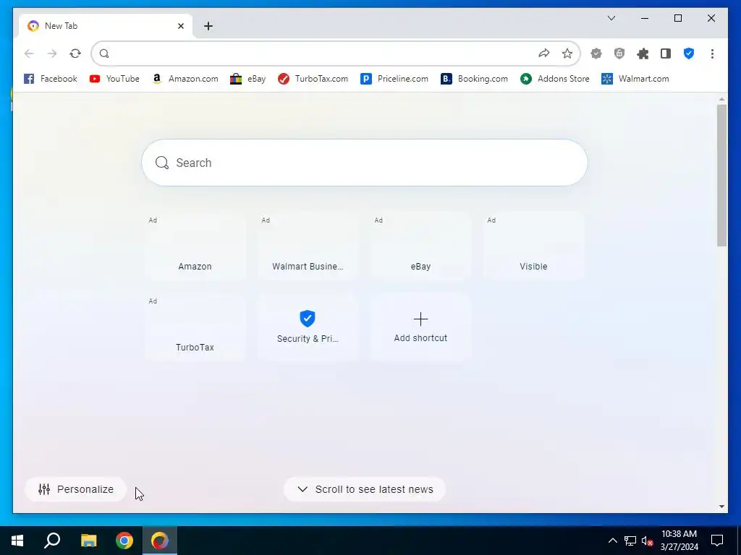This screenshot has height=555, width=741.
Task: Open the eBay bookmark
Action: (248, 79)
